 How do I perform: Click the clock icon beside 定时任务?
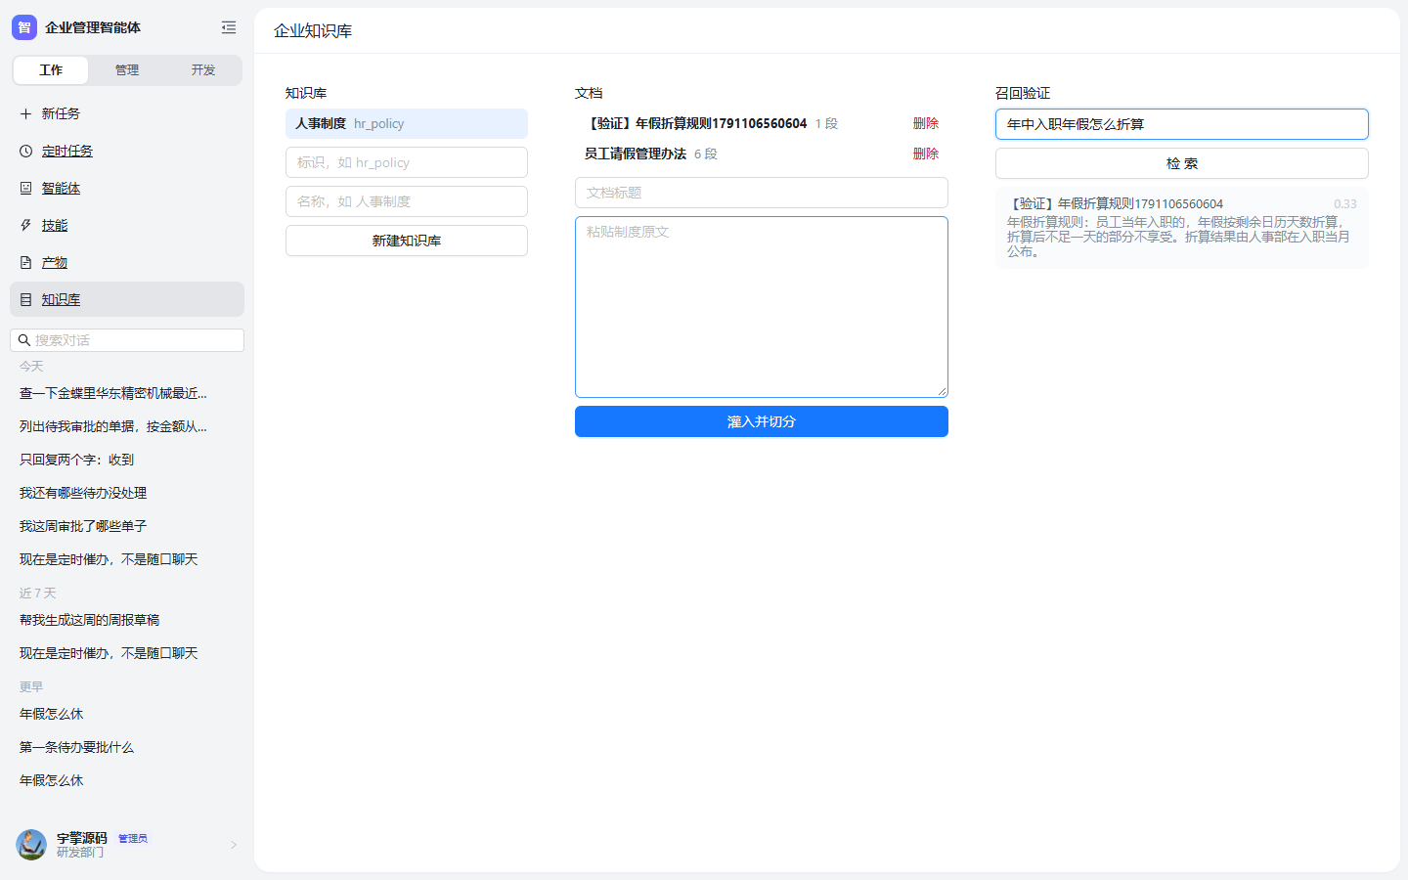point(26,151)
